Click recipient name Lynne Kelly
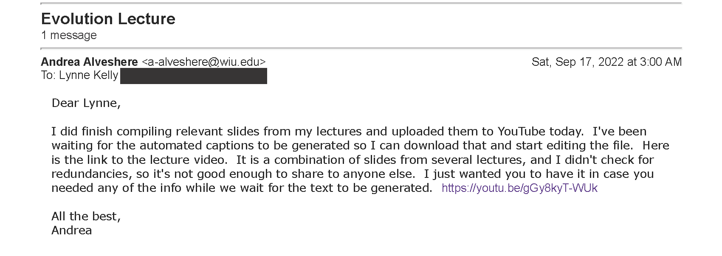722x256 pixels. (x=88, y=76)
